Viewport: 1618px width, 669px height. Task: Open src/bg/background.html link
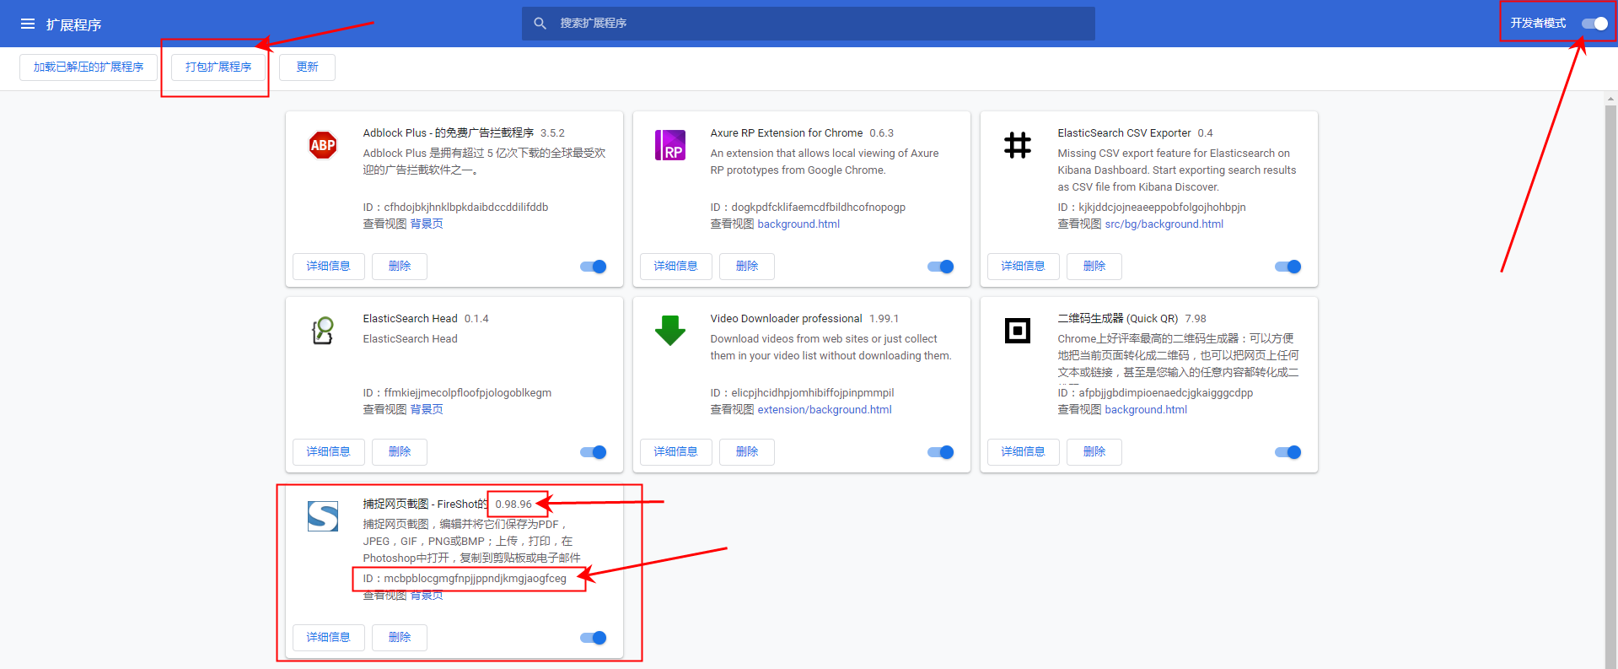click(x=1164, y=224)
